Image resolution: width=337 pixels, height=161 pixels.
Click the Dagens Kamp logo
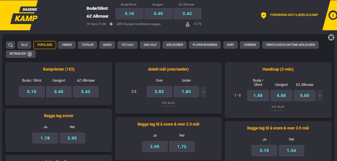[24, 15]
